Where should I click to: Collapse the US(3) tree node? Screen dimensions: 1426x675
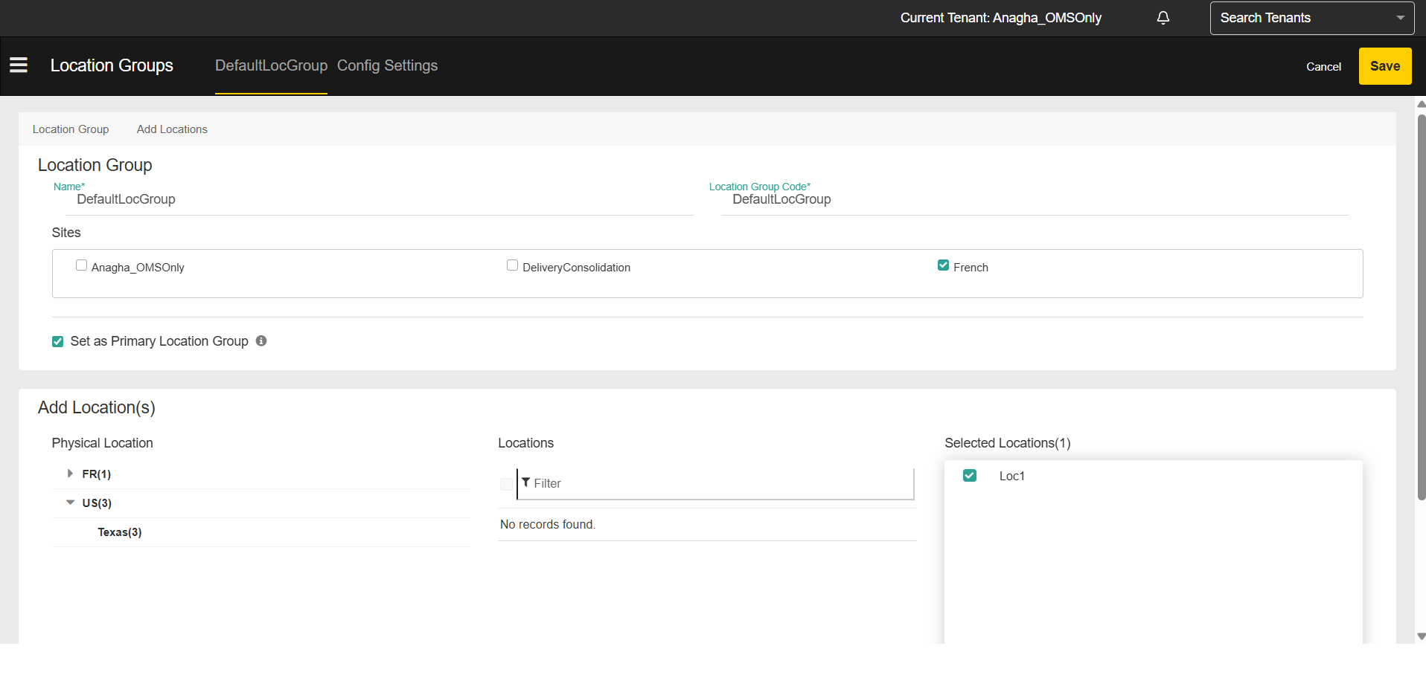tap(70, 503)
